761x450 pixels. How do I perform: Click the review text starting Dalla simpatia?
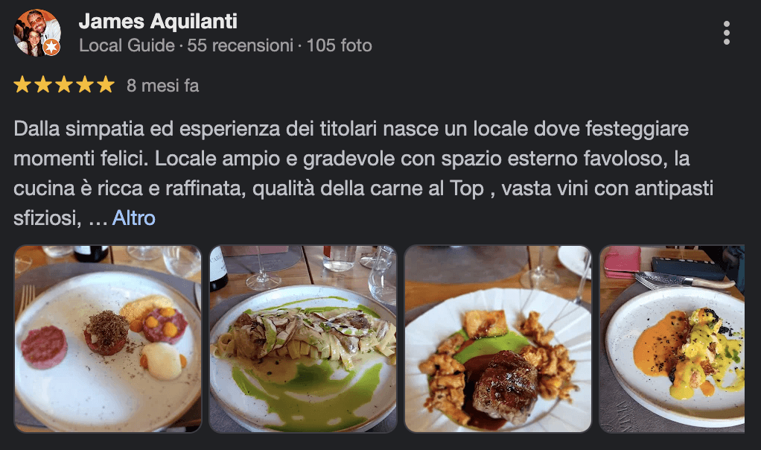pyautogui.click(x=363, y=174)
